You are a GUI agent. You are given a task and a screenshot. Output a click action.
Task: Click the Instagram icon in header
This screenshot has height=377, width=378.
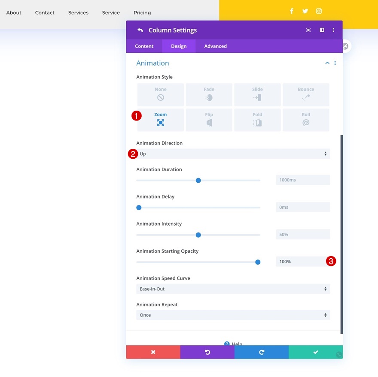tap(319, 11)
